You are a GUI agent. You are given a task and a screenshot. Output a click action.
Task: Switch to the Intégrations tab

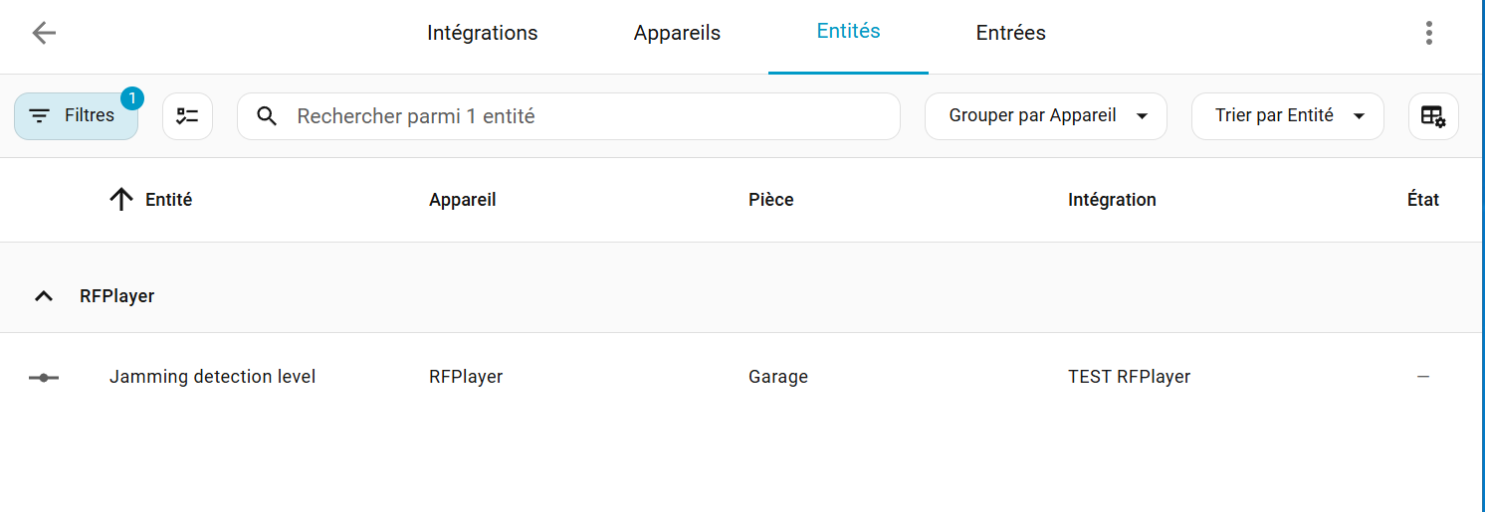[x=482, y=33]
